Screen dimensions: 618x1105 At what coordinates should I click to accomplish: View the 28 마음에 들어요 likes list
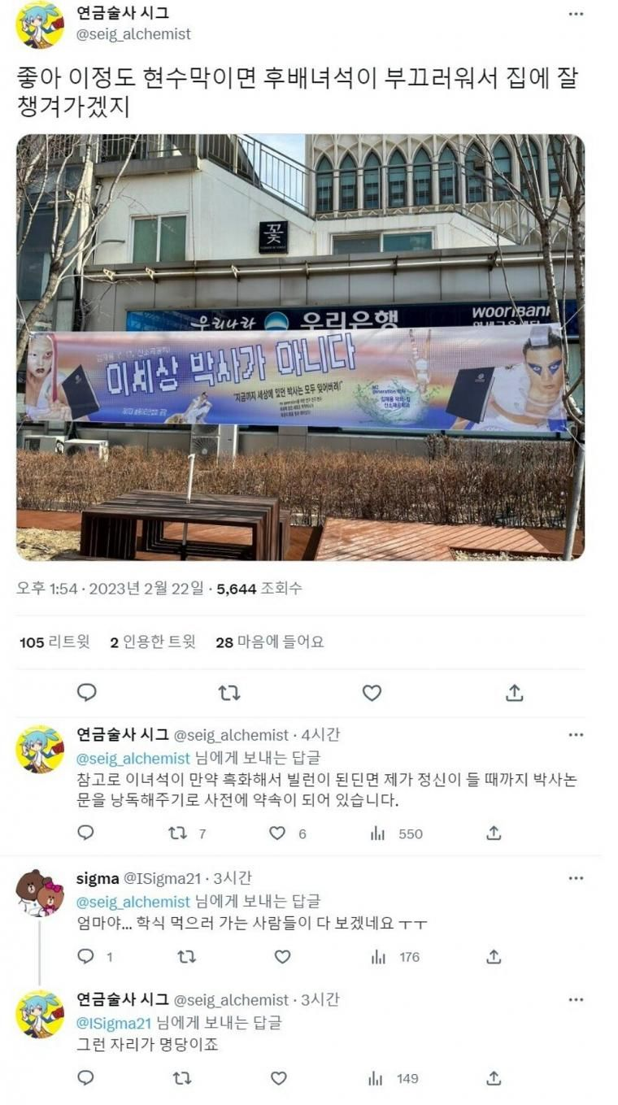coord(270,642)
